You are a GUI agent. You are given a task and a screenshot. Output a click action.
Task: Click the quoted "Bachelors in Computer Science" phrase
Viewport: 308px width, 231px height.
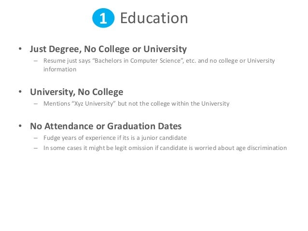(x=126, y=61)
